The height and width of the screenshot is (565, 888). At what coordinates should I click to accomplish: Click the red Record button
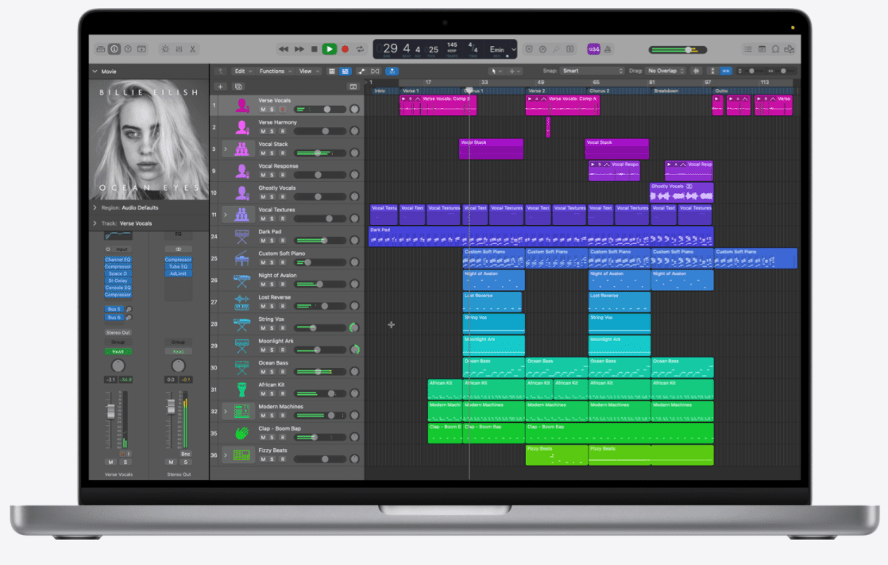coord(345,49)
